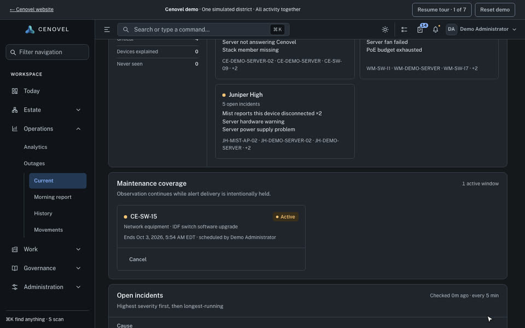Expand the Estate section chevron
This screenshot has width=525, height=328.
point(78,110)
